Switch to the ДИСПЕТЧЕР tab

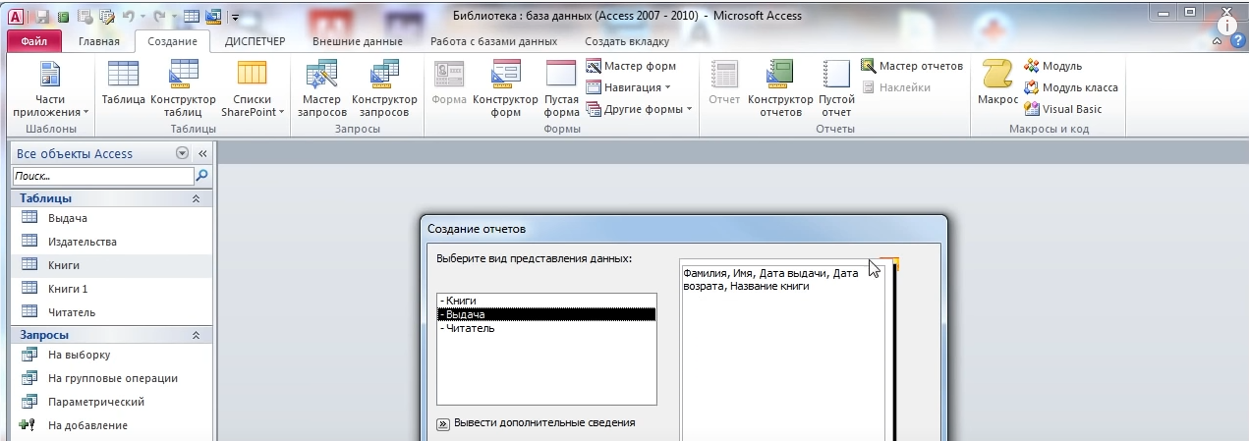(x=255, y=41)
